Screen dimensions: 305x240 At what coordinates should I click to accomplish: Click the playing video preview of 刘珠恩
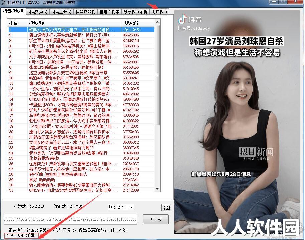tap(237, 122)
